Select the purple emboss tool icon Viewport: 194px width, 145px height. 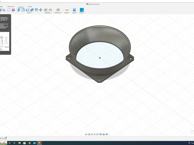[13, 10]
